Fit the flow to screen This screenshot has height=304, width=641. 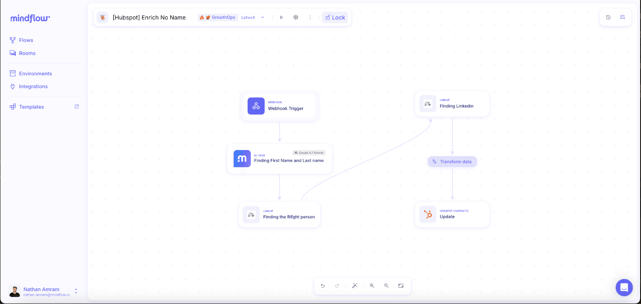[x=401, y=286]
